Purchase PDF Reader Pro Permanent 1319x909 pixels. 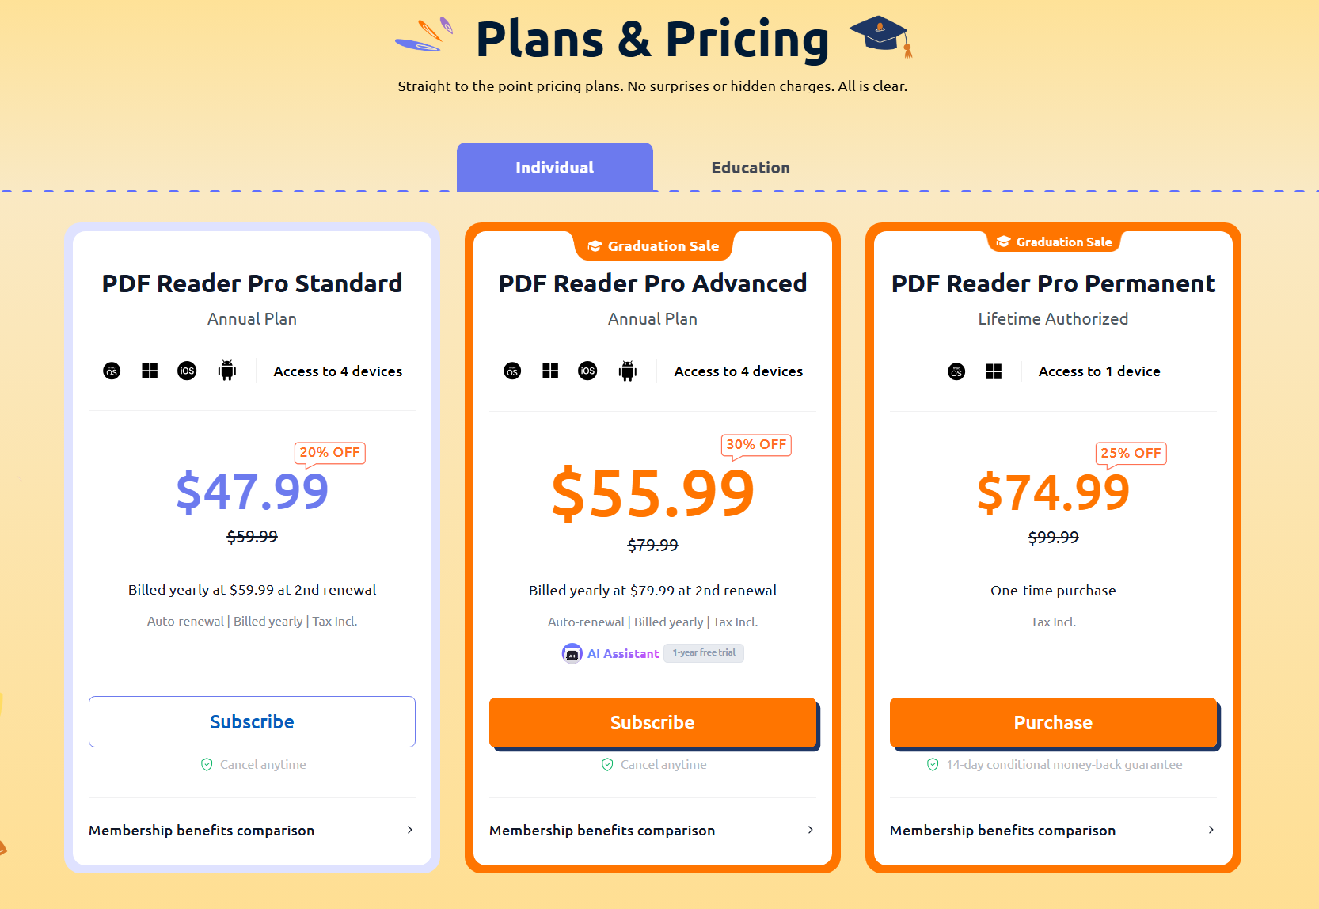[1053, 722]
